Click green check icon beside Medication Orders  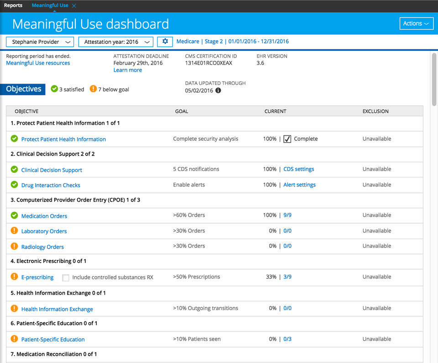coord(14,215)
